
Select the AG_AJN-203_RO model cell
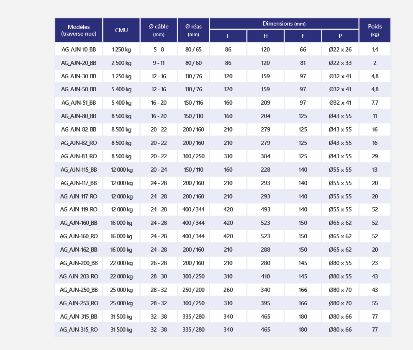[79, 276]
